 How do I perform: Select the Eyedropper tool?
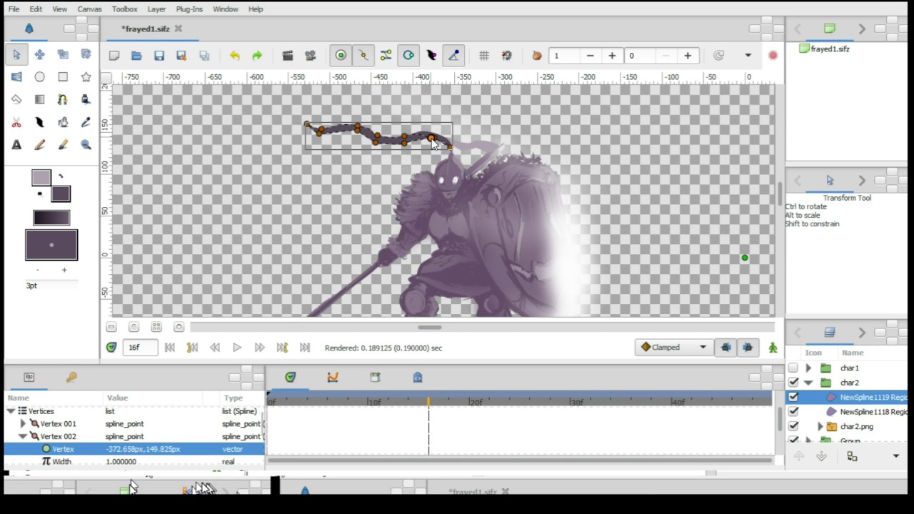[86, 122]
